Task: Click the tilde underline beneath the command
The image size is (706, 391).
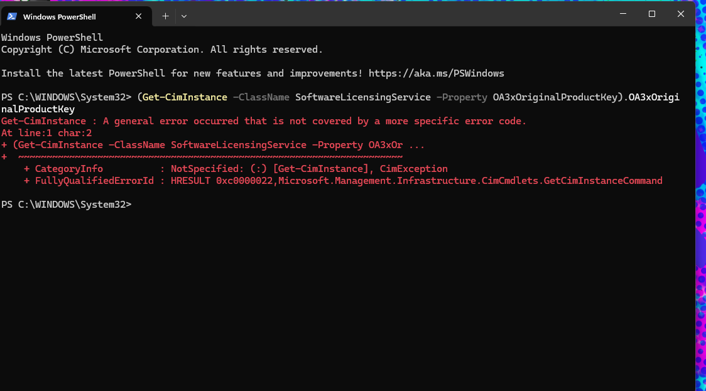Action: tap(207, 156)
